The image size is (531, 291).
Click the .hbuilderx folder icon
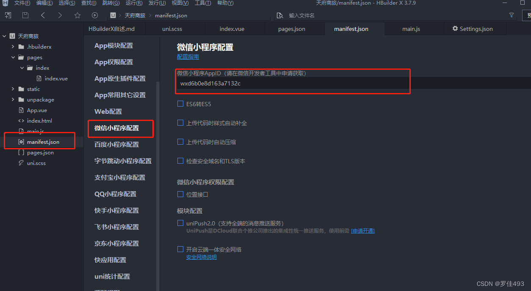[x=21, y=47]
